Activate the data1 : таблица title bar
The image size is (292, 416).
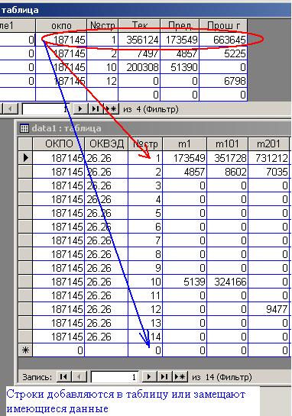tap(154, 128)
